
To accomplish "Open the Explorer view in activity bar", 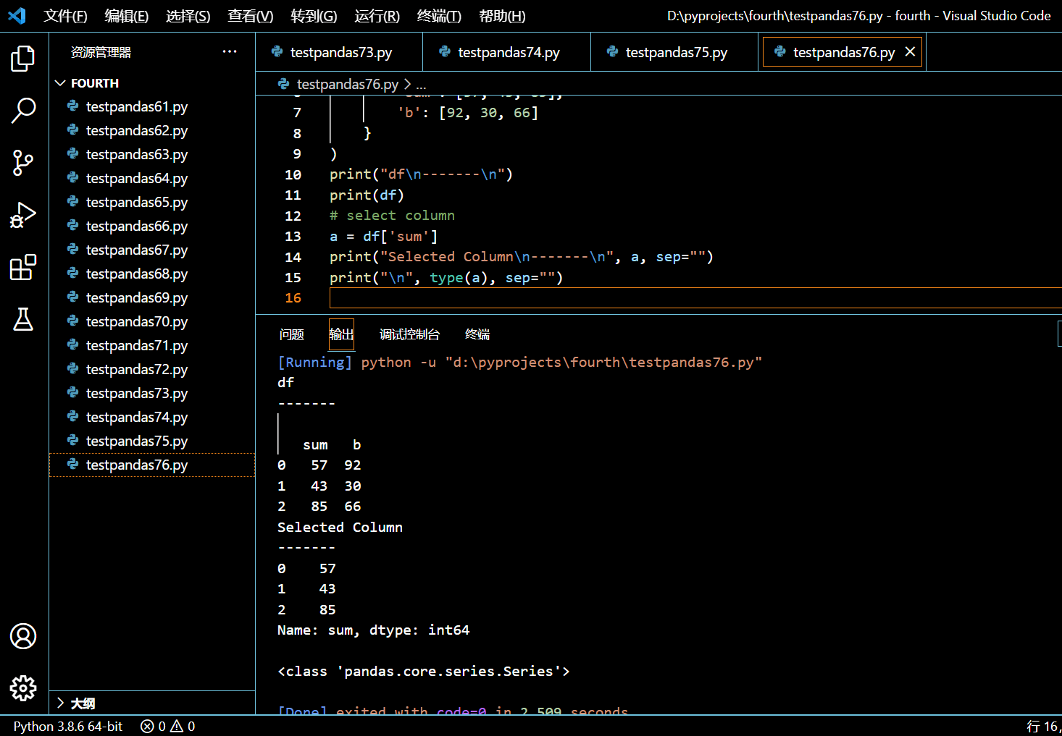I will (23, 59).
